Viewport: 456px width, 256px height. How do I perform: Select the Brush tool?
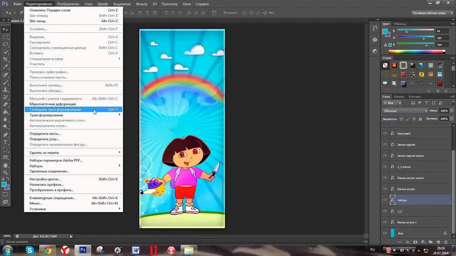(x=5, y=82)
